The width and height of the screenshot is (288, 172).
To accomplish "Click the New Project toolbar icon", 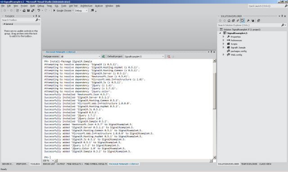I will (17, 10).
